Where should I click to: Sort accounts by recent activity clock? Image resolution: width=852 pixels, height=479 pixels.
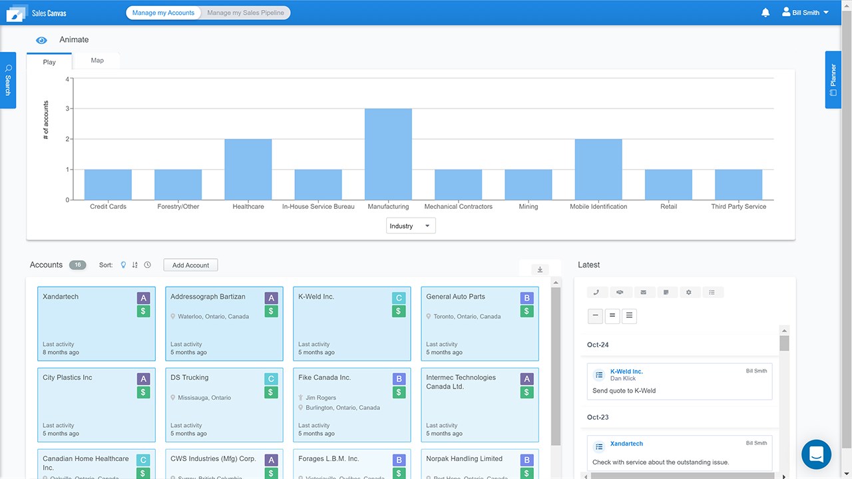(x=148, y=265)
